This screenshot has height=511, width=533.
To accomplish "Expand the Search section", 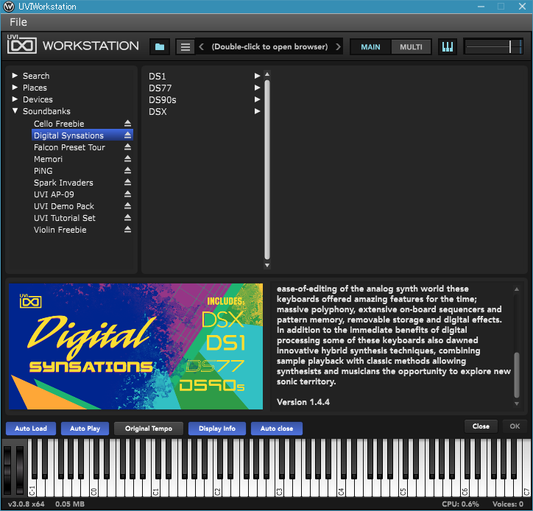I will pos(15,76).
